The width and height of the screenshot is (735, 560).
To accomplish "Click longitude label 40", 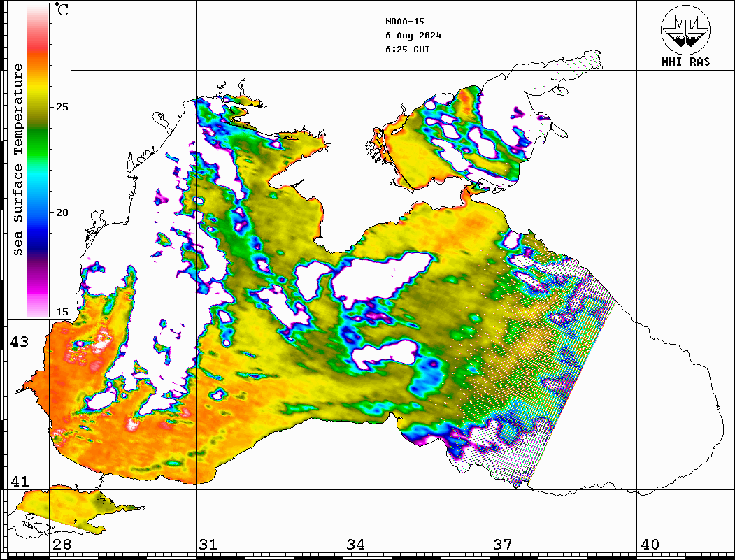I will pos(650,544).
